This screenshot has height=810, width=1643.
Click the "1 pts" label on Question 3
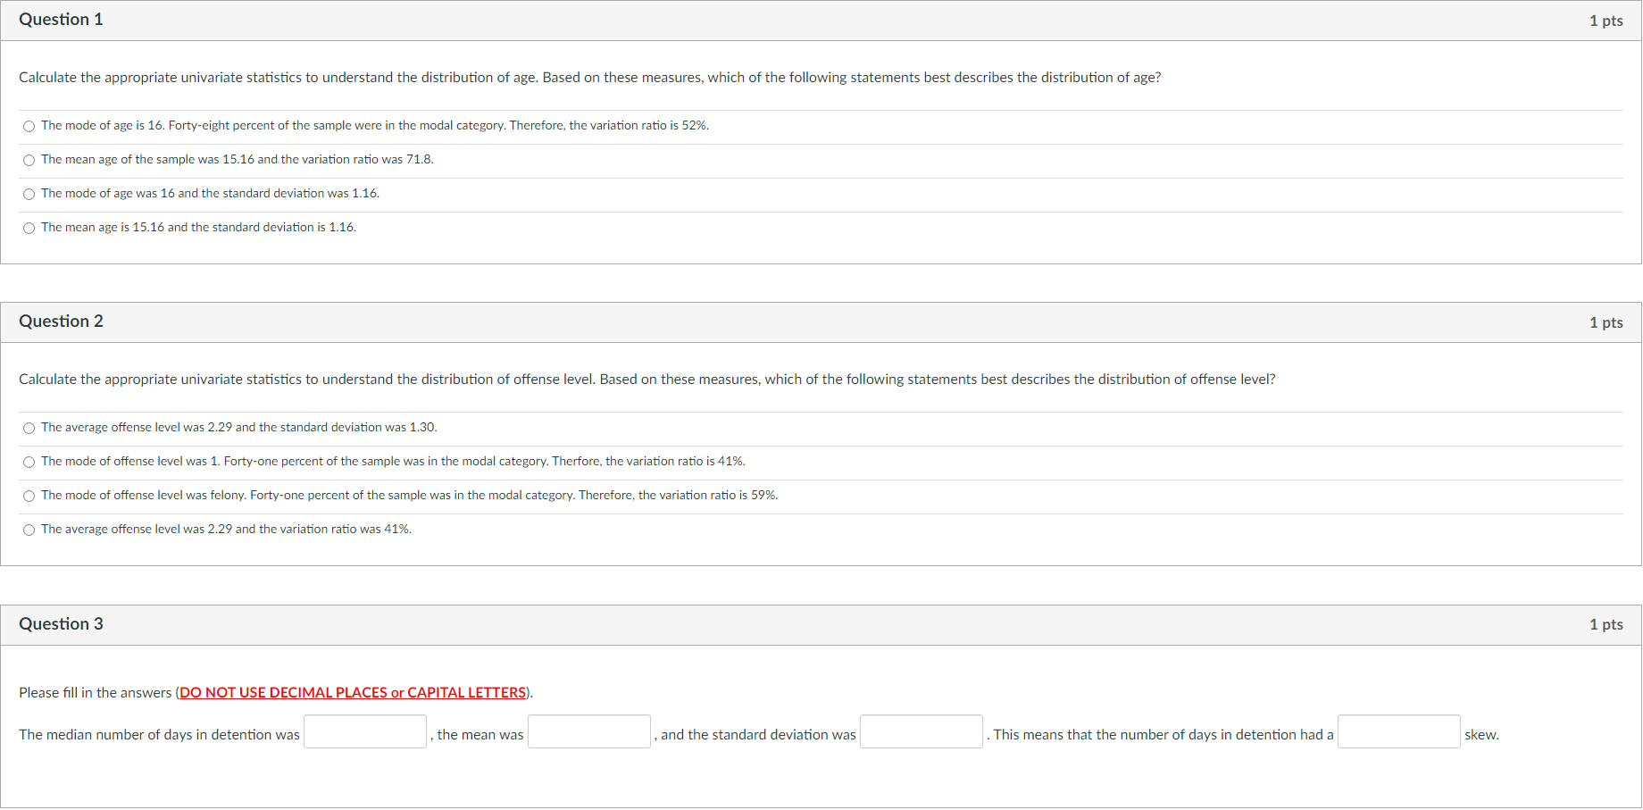point(1605,624)
